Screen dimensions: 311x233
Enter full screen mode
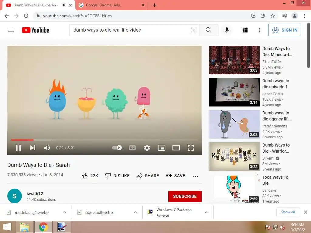191,148
